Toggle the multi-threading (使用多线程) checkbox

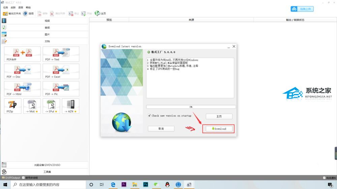click(23, 178)
